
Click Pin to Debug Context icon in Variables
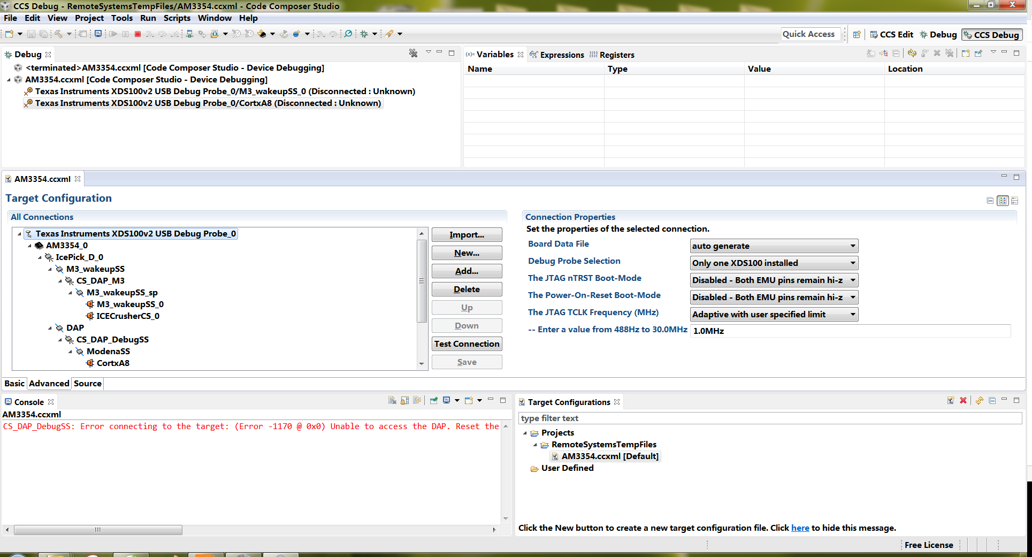(x=979, y=53)
